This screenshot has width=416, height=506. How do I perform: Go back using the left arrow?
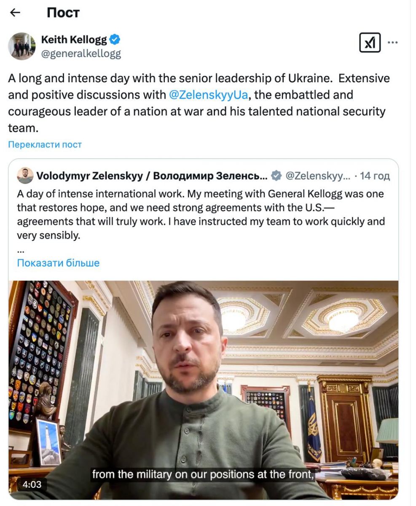(x=15, y=13)
